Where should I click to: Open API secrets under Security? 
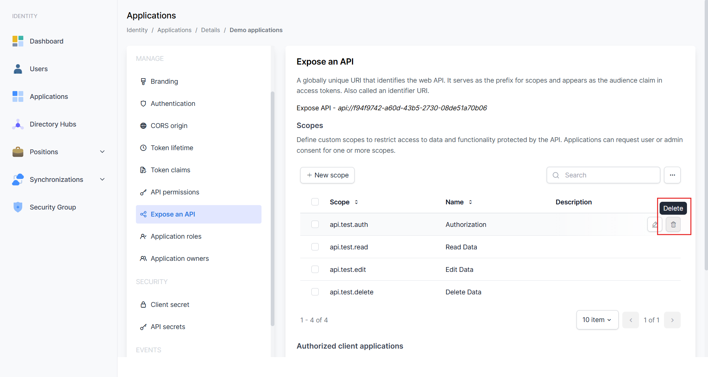tap(199, 327)
